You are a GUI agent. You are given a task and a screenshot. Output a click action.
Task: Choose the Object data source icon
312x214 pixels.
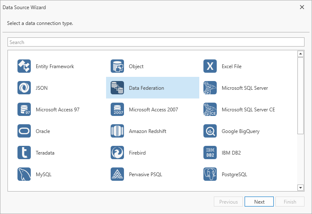point(117,66)
